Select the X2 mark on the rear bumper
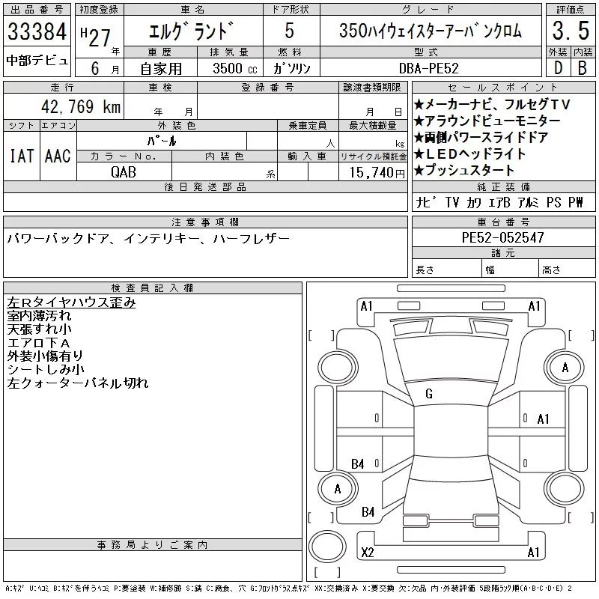This screenshot has width=599, height=599. click(x=368, y=553)
